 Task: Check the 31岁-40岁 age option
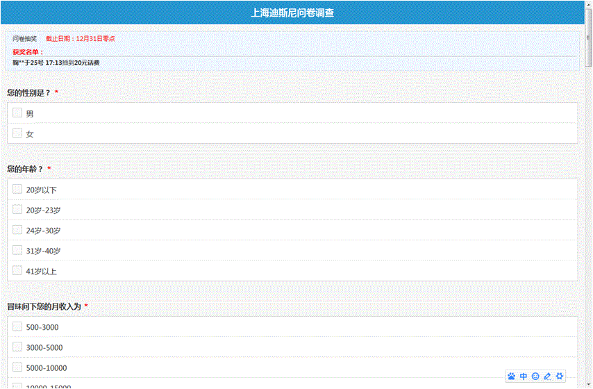(x=17, y=250)
